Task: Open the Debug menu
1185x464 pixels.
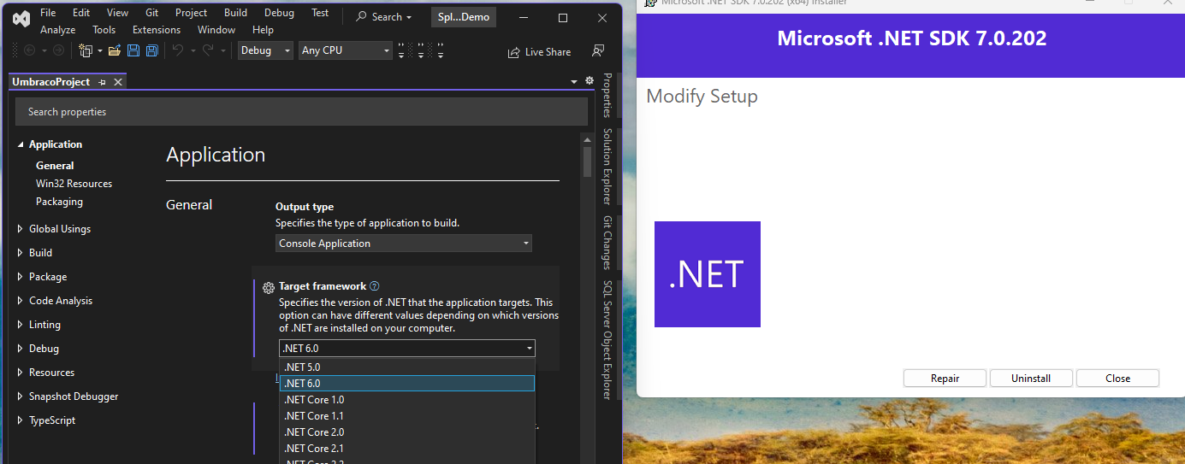Action: pyautogui.click(x=279, y=13)
